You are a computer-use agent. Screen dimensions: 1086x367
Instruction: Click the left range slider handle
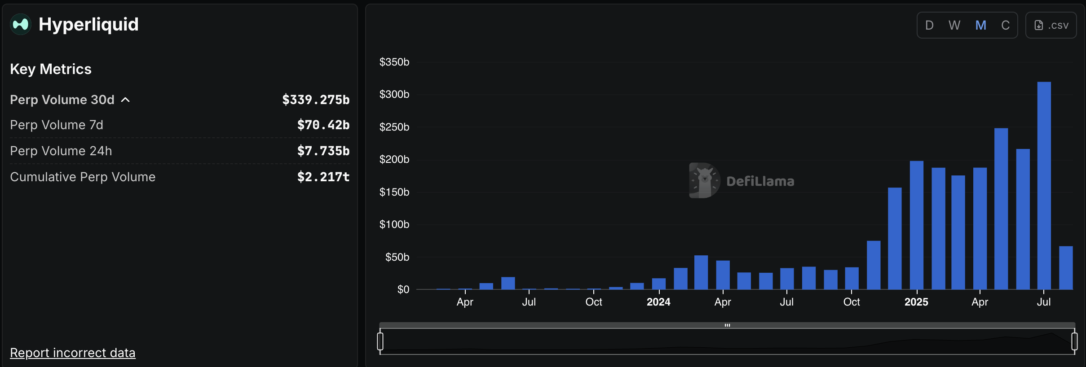(x=380, y=341)
